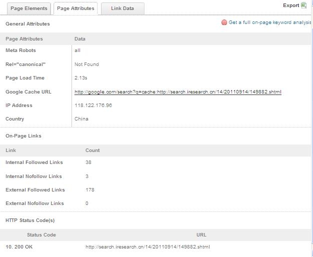Select the status row URL search.iresearch.cn

(x=147, y=247)
